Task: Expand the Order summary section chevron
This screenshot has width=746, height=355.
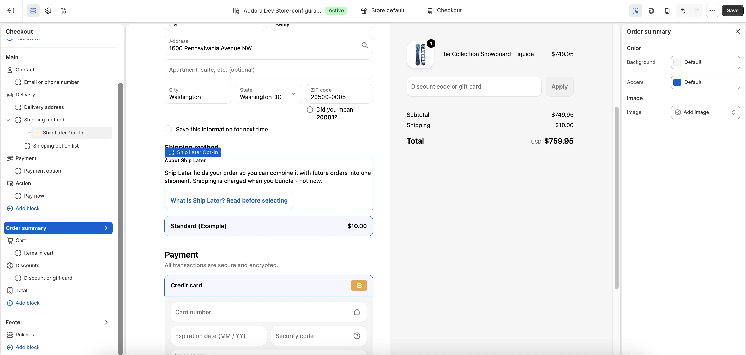Action: [106, 228]
